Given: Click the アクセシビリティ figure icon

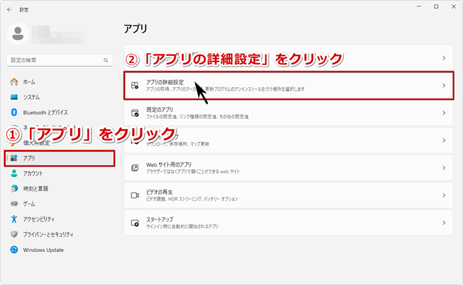Looking at the screenshot, I should tap(14, 219).
